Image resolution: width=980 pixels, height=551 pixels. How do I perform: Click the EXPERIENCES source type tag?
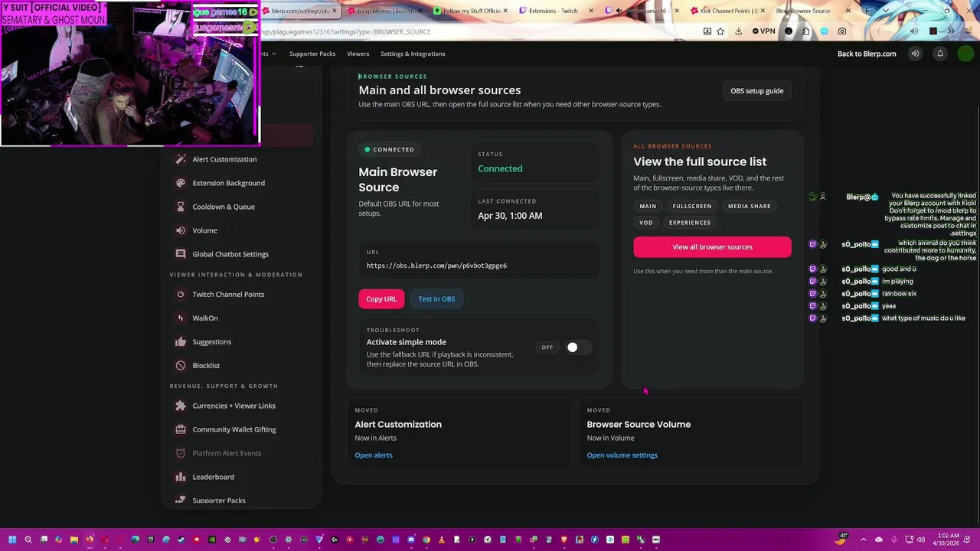click(690, 223)
